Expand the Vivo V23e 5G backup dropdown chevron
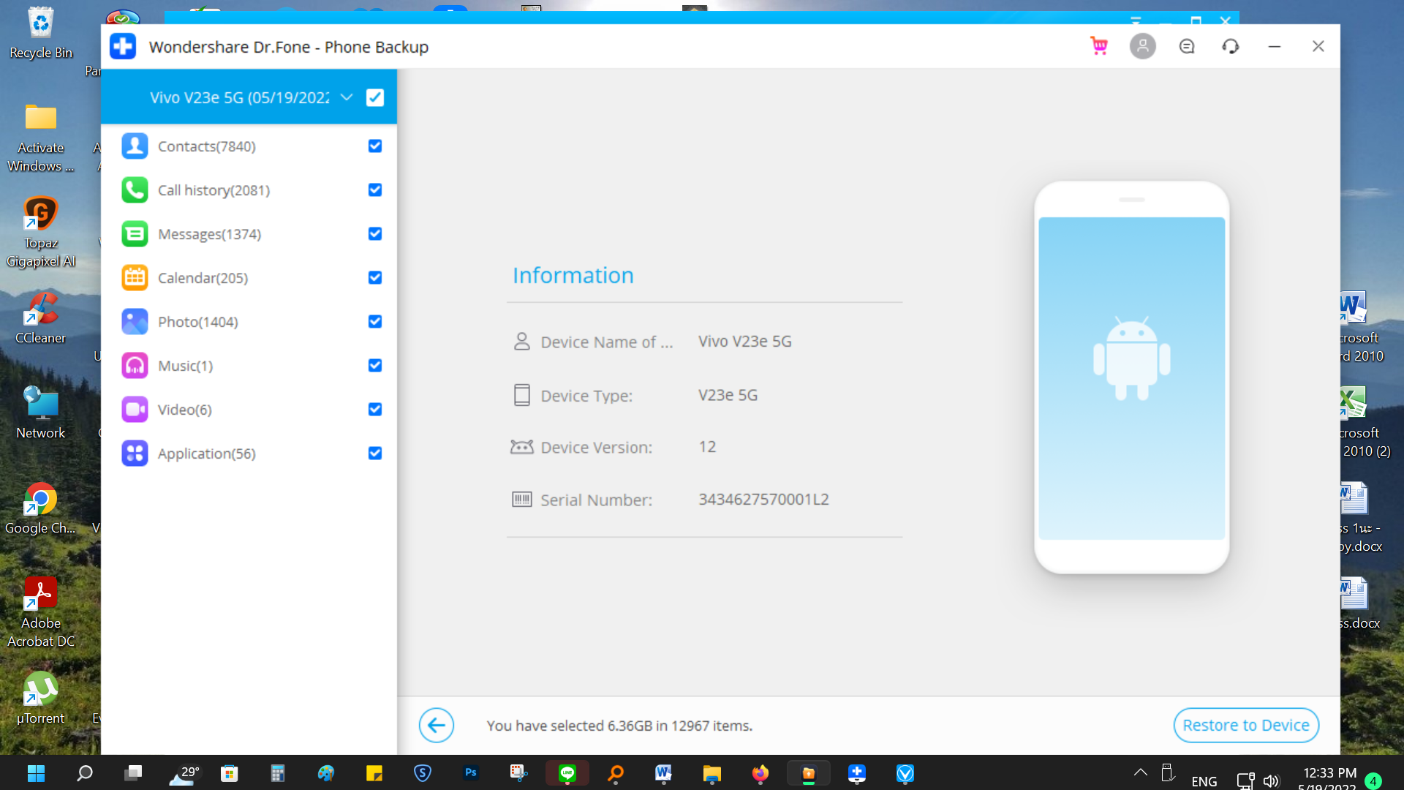This screenshot has height=790, width=1404. pos(347,97)
